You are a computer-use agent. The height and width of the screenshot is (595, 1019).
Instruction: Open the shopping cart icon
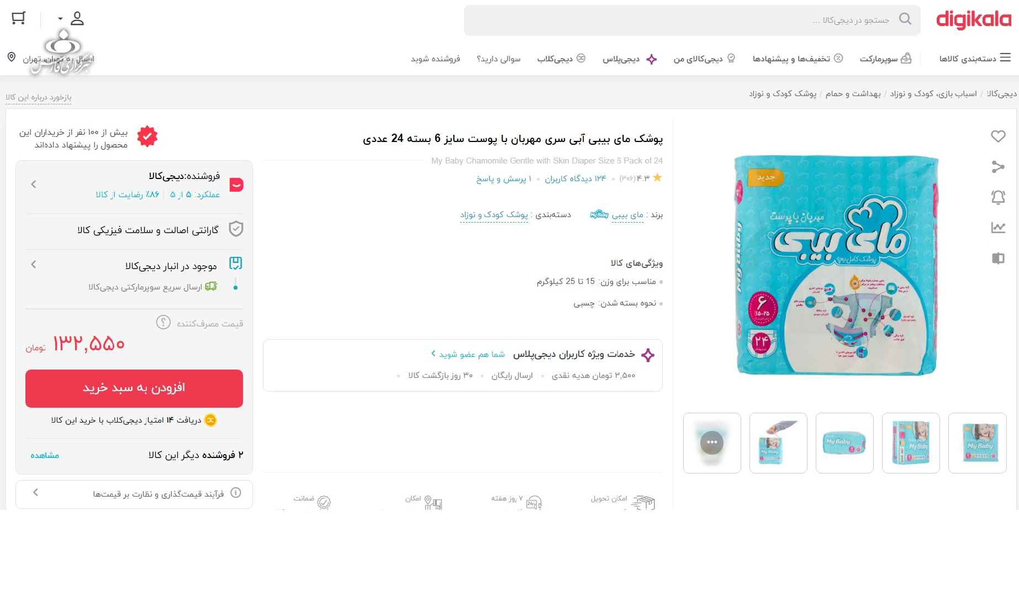(x=18, y=19)
